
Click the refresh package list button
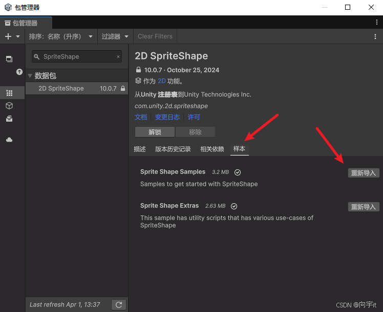pyautogui.click(x=119, y=305)
